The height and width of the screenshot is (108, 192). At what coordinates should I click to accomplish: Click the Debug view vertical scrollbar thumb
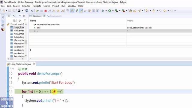click(26, 42)
